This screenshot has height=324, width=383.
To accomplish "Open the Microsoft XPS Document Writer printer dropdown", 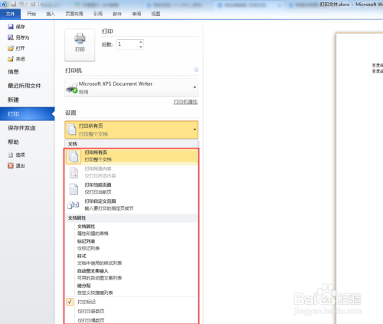I will coord(131,87).
